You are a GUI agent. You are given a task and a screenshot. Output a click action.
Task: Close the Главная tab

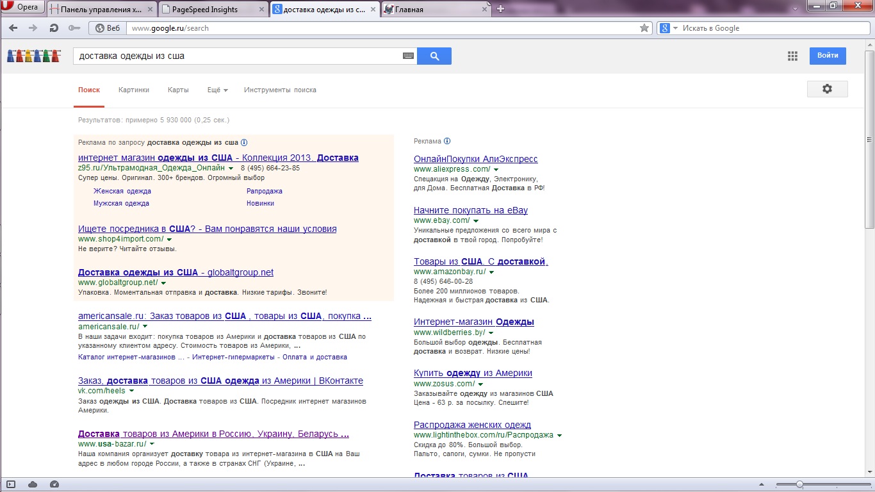pos(485,9)
